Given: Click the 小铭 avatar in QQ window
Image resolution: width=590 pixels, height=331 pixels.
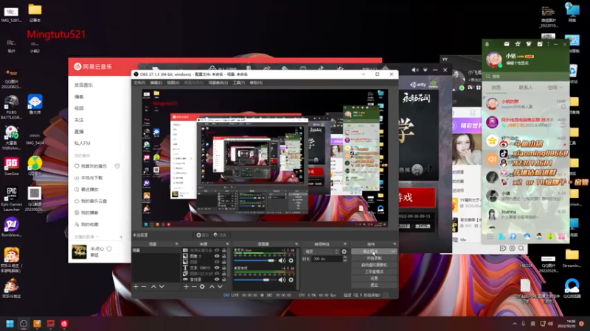Looking at the screenshot, I should click(493, 60).
